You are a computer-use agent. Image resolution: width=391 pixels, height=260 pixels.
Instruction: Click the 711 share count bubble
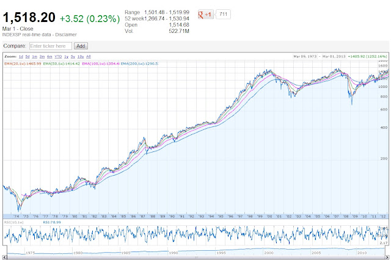(x=223, y=14)
